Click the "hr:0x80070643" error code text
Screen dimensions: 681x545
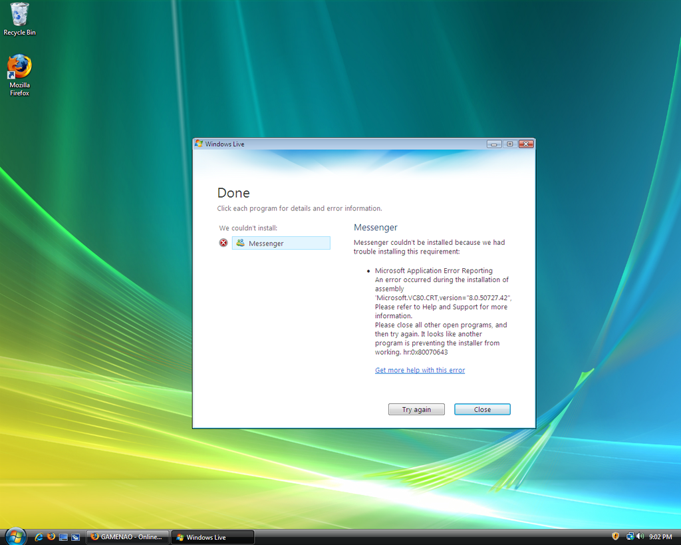[x=425, y=352]
